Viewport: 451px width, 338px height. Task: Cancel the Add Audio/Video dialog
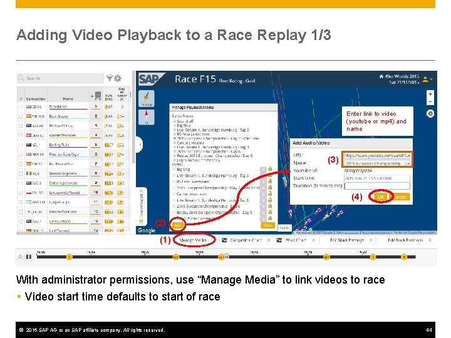tap(400, 197)
